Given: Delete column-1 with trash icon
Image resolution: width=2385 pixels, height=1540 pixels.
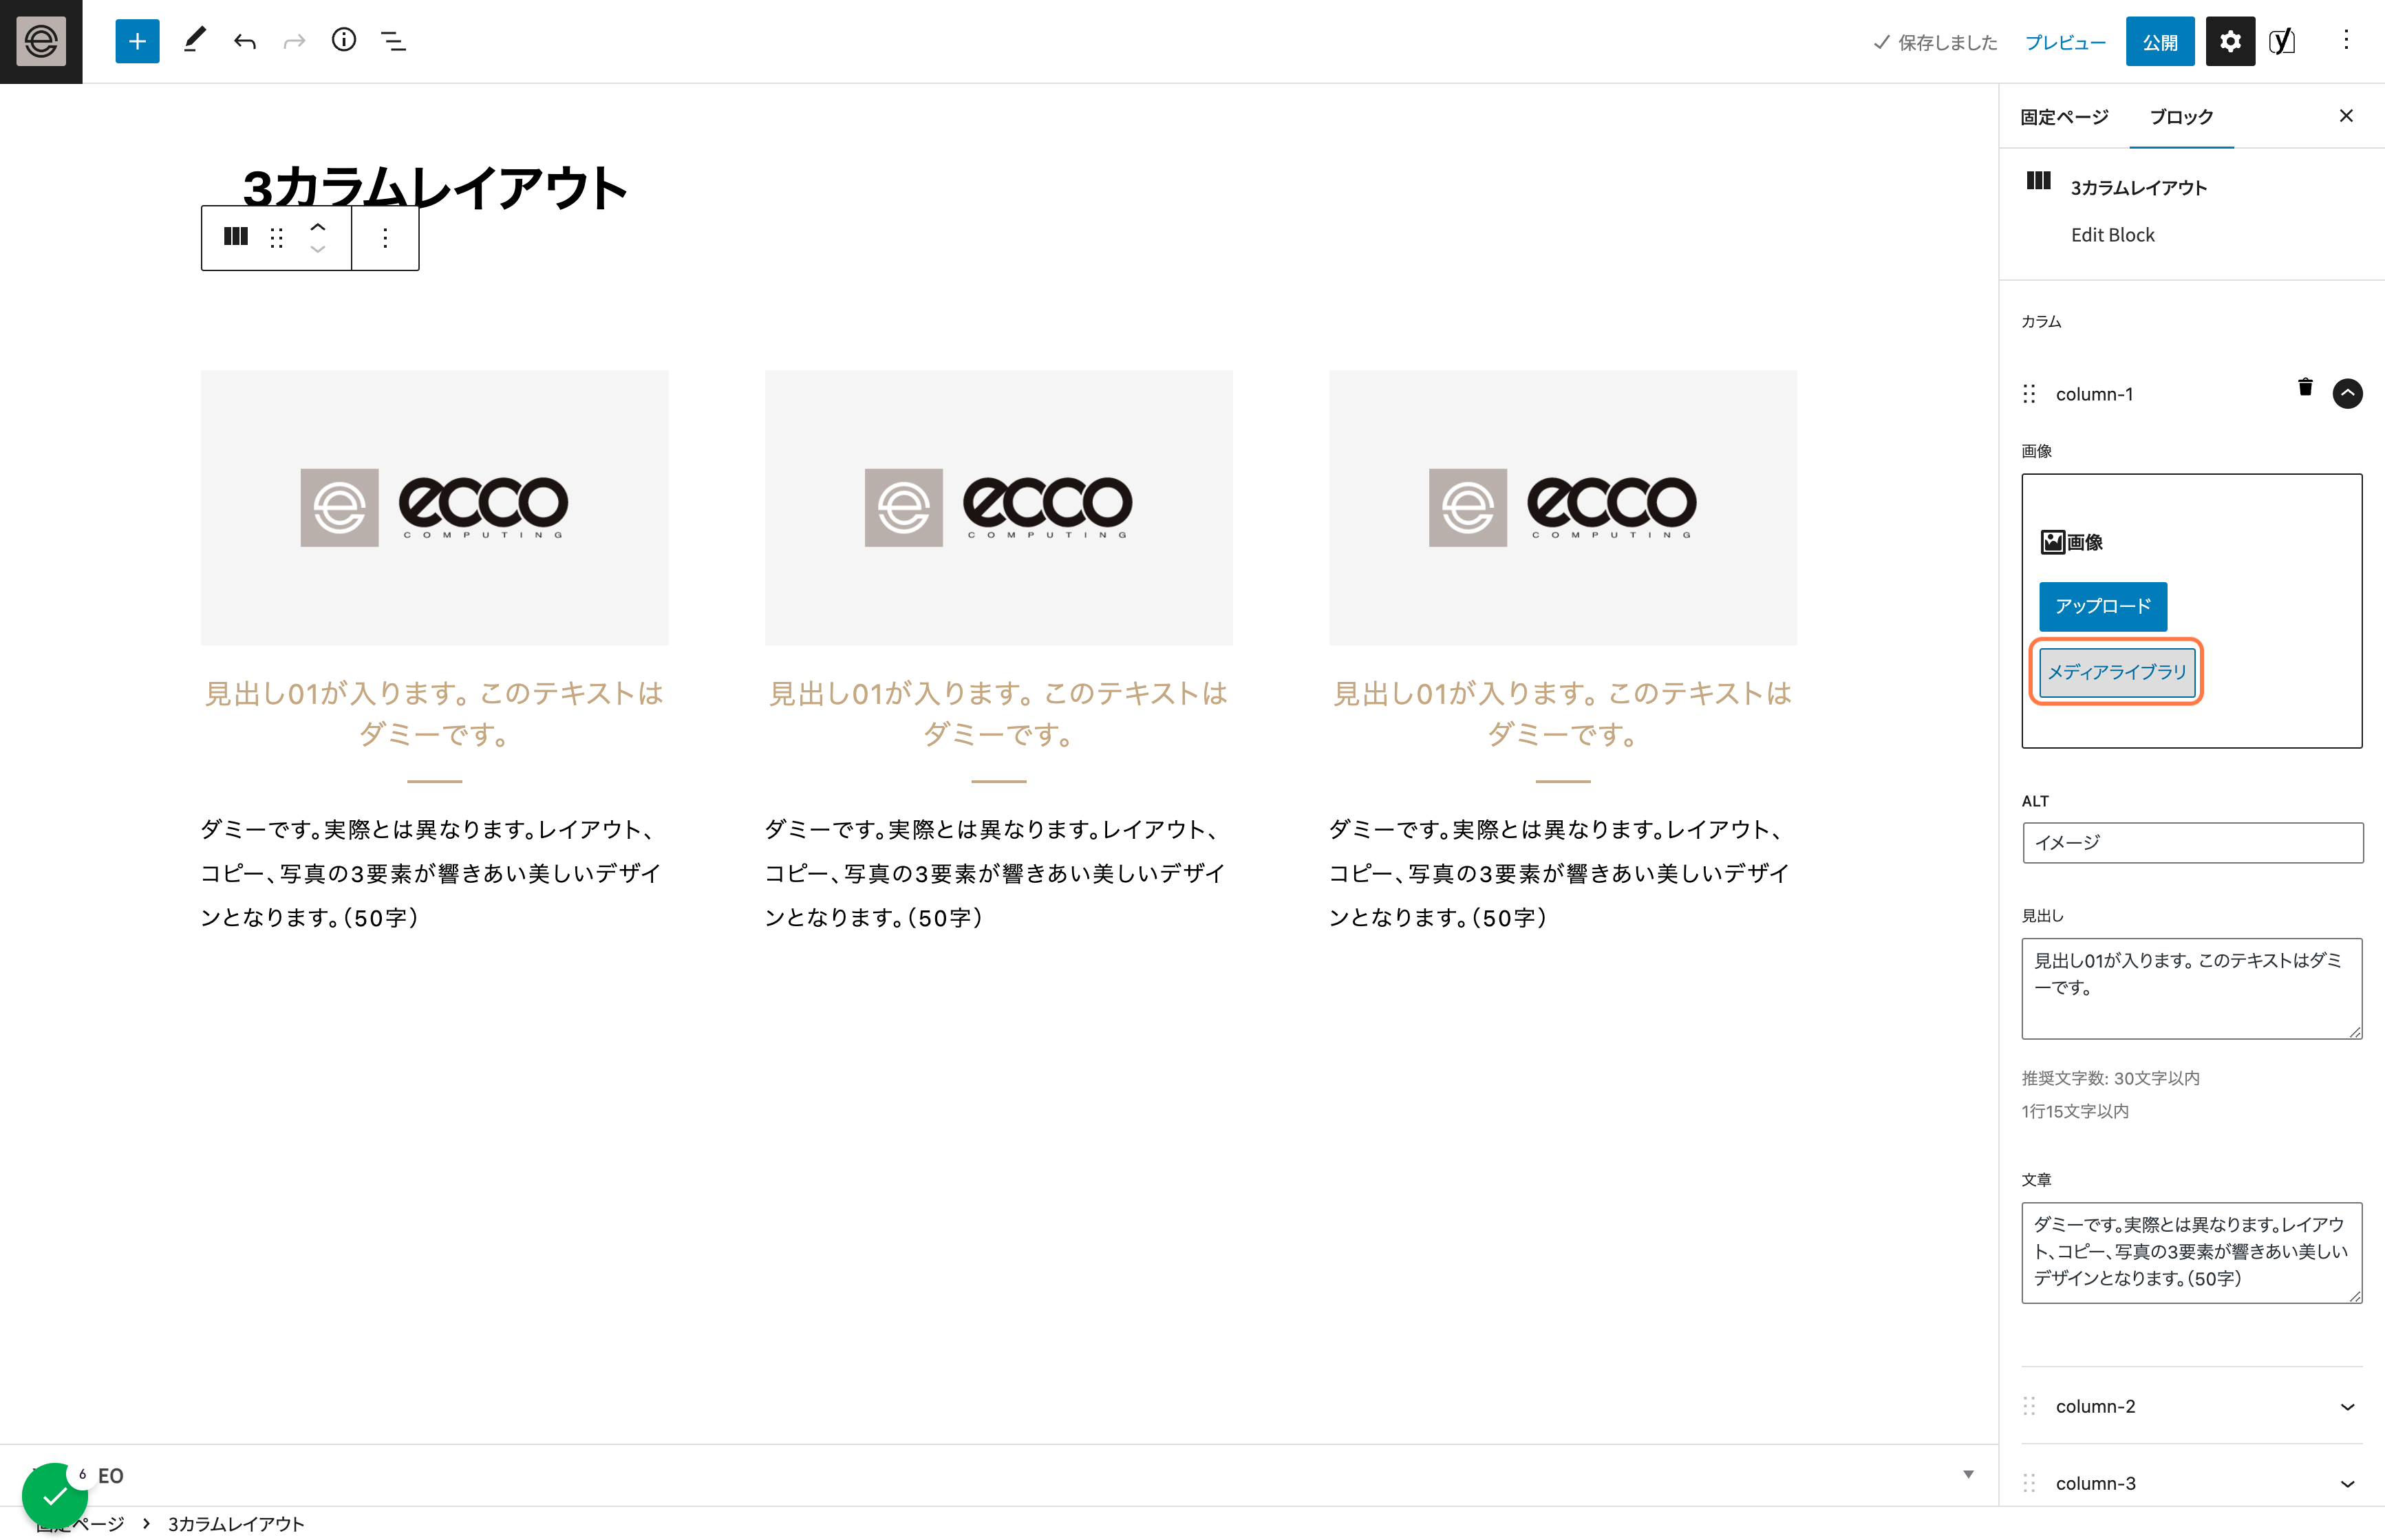Looking at the screenshot, I should (x=2305, y=387).
